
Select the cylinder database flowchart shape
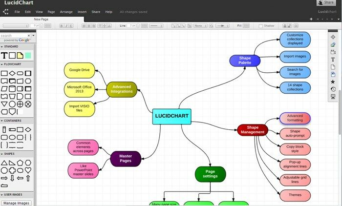point(12,89)
